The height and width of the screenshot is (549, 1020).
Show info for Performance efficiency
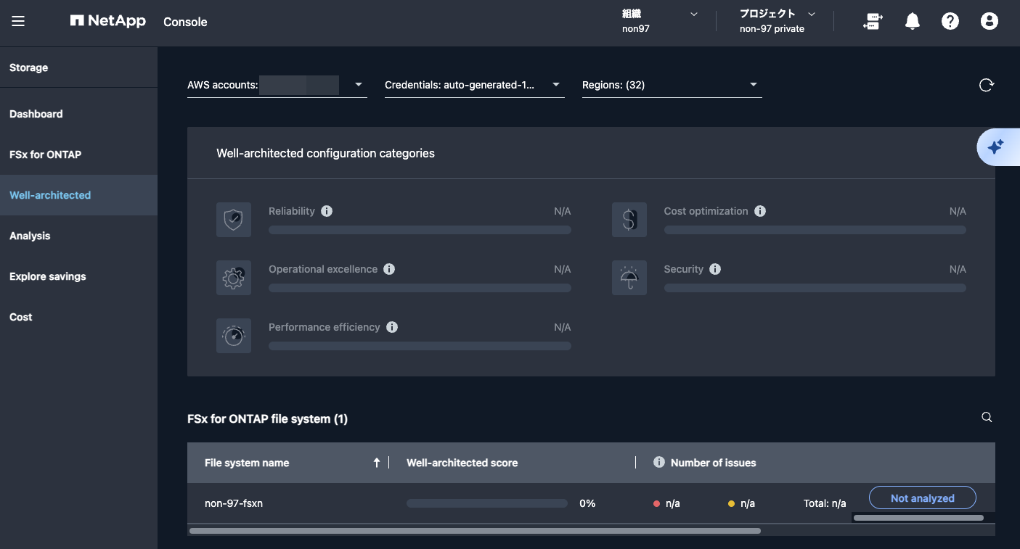(x=392, y=327)
